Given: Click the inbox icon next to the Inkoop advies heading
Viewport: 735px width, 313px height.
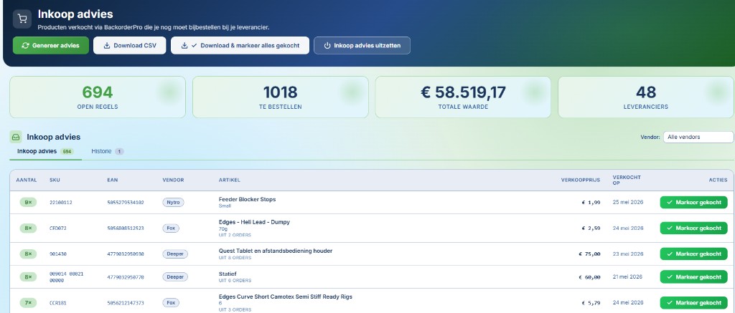Looking at the screenshot, I should (16, 137).
